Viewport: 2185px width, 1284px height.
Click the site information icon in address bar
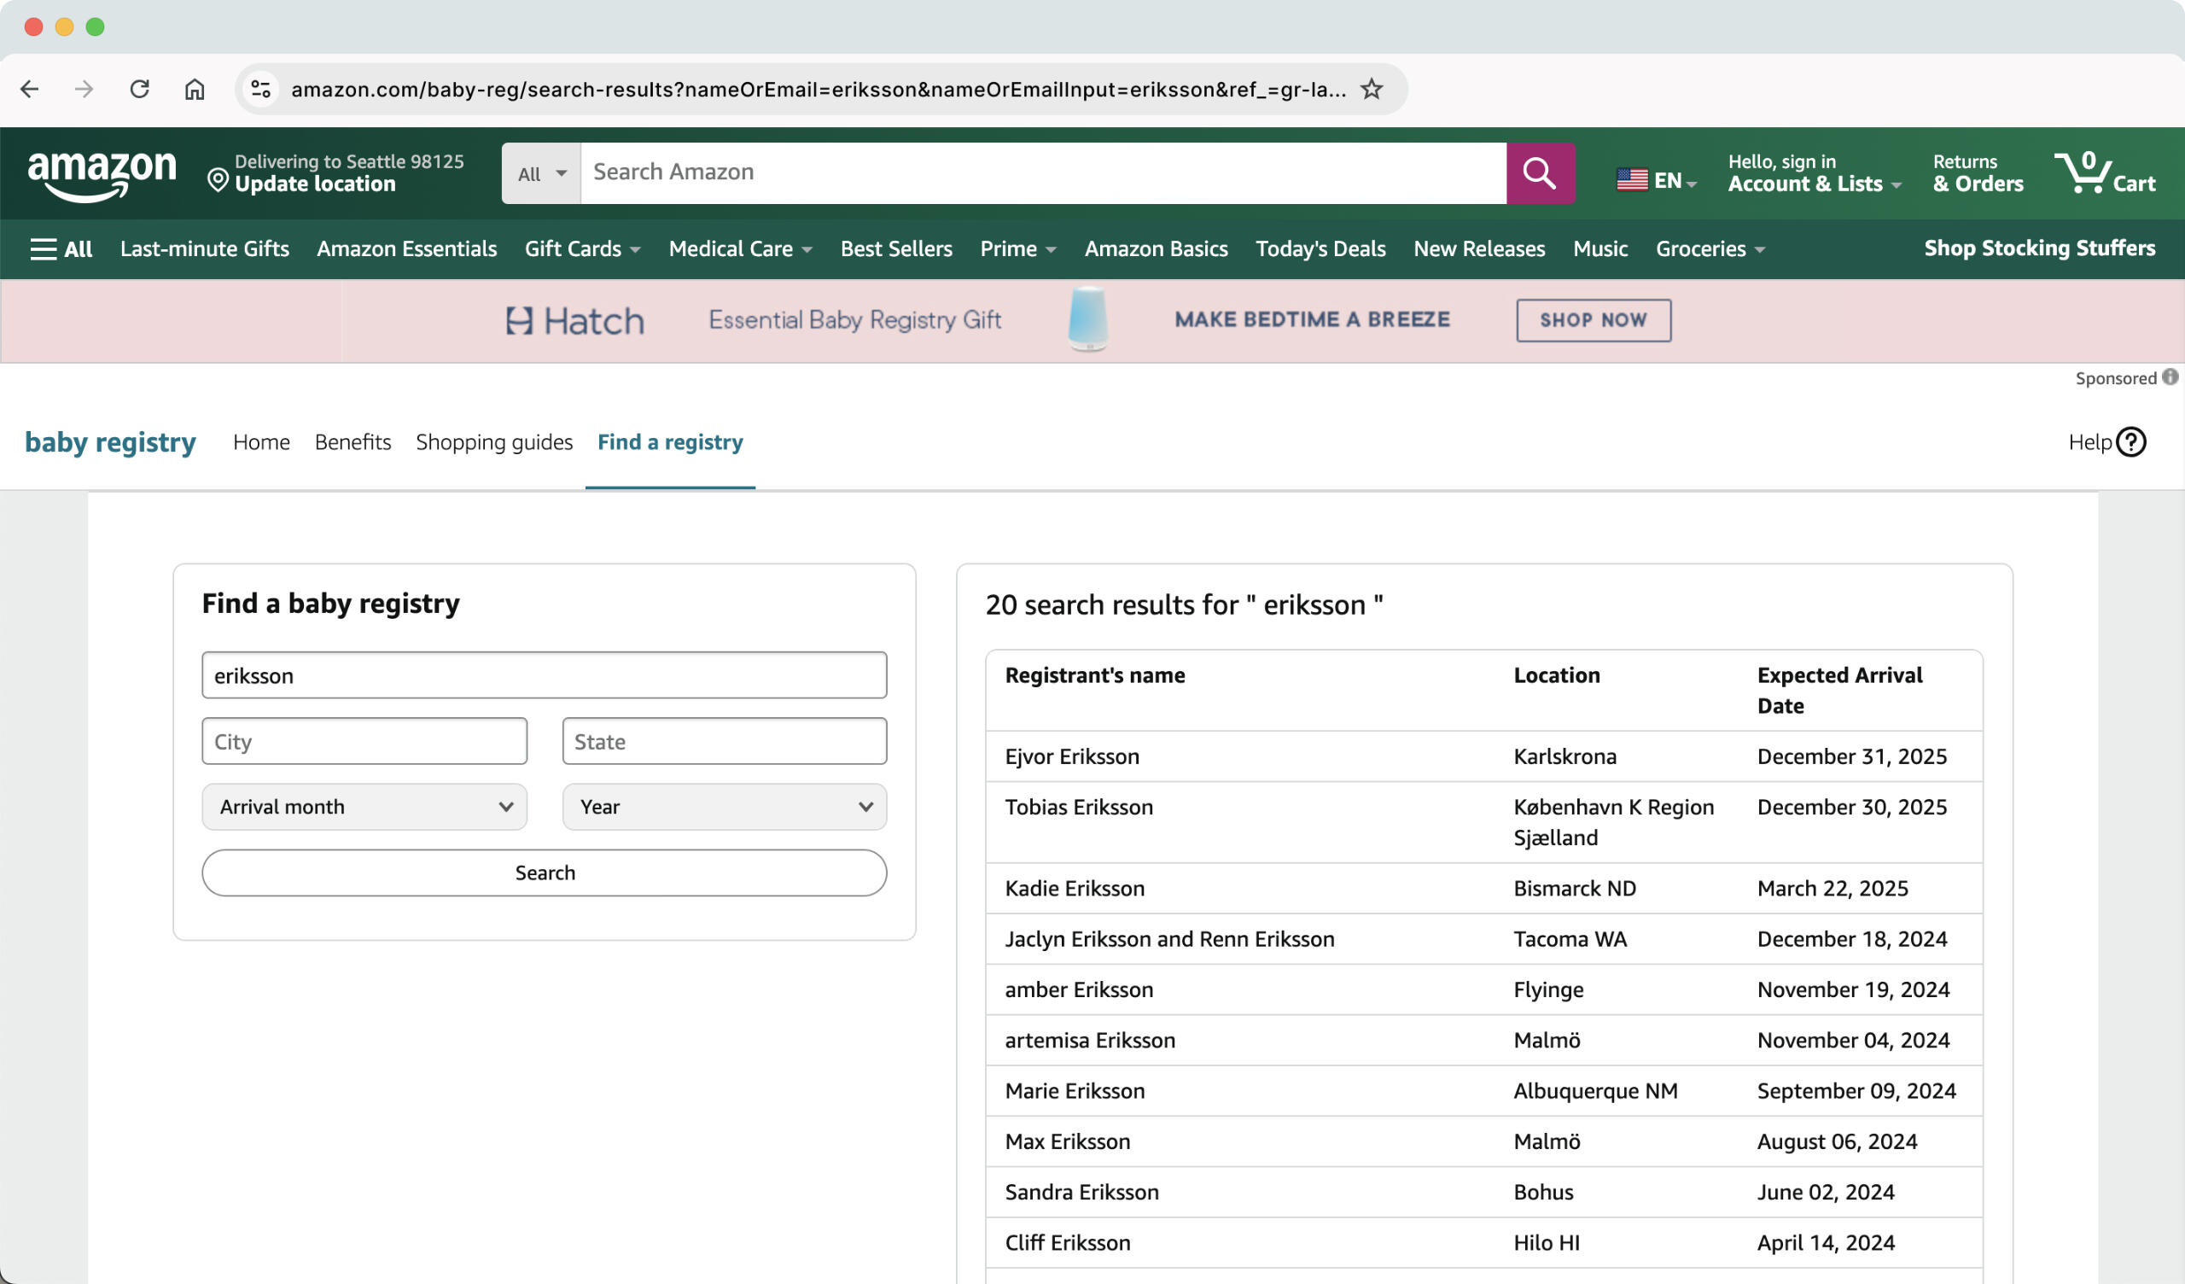point(260,89)
